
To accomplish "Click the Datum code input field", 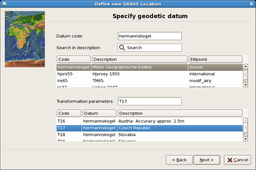I will [150, 36].
